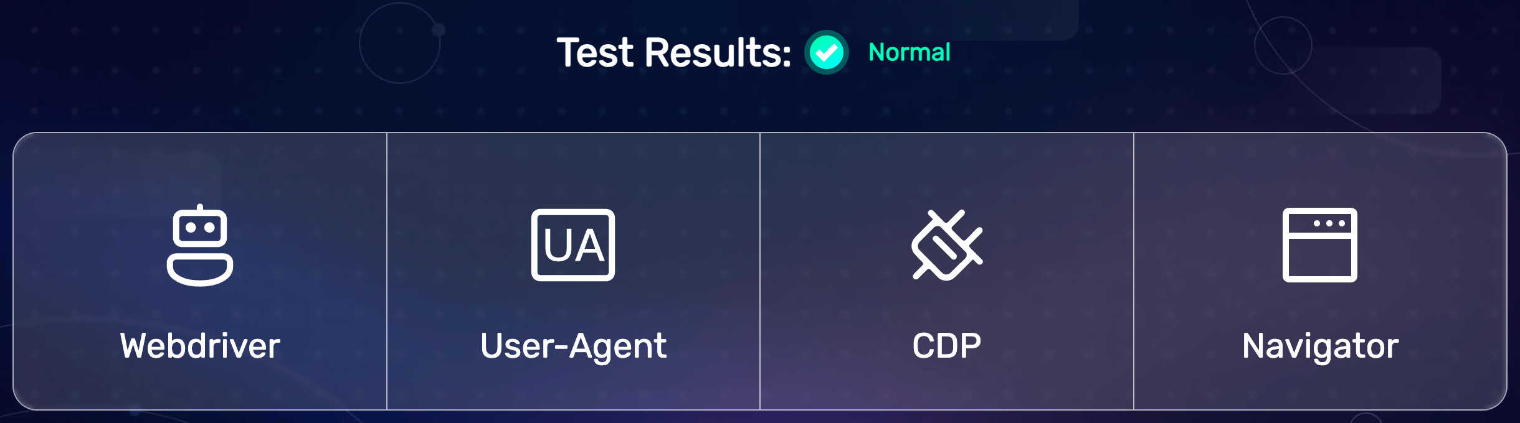1520x423 pixels.
Task: Select the Webdriver label text
Action: [200, 346]
